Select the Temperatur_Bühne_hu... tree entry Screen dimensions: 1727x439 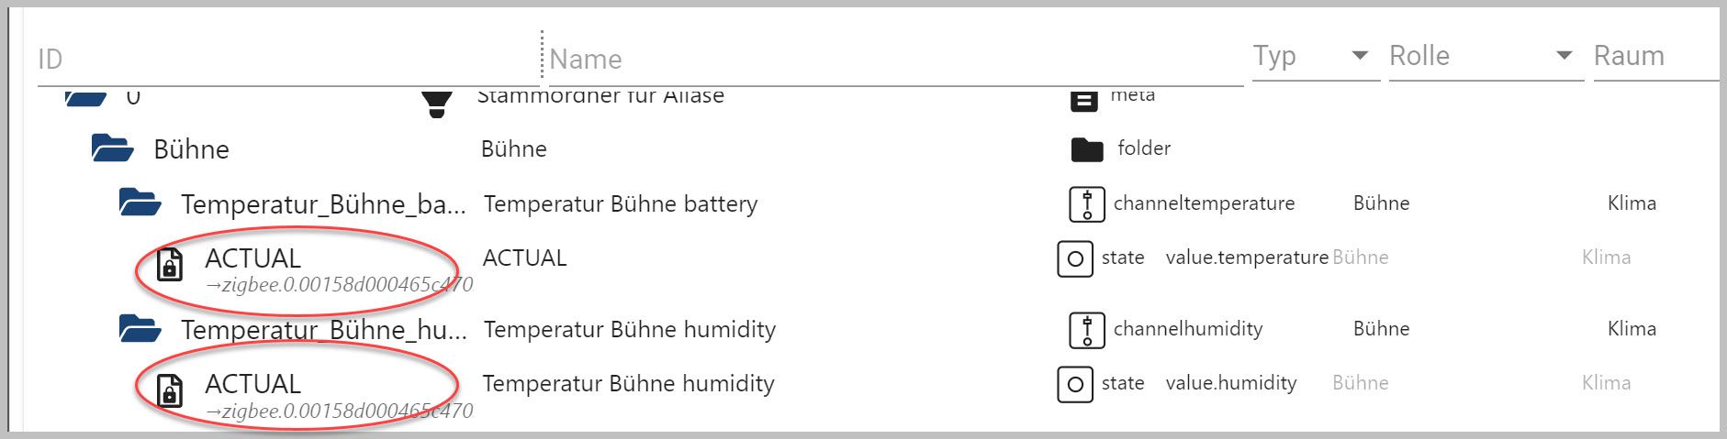coord(323,329)
